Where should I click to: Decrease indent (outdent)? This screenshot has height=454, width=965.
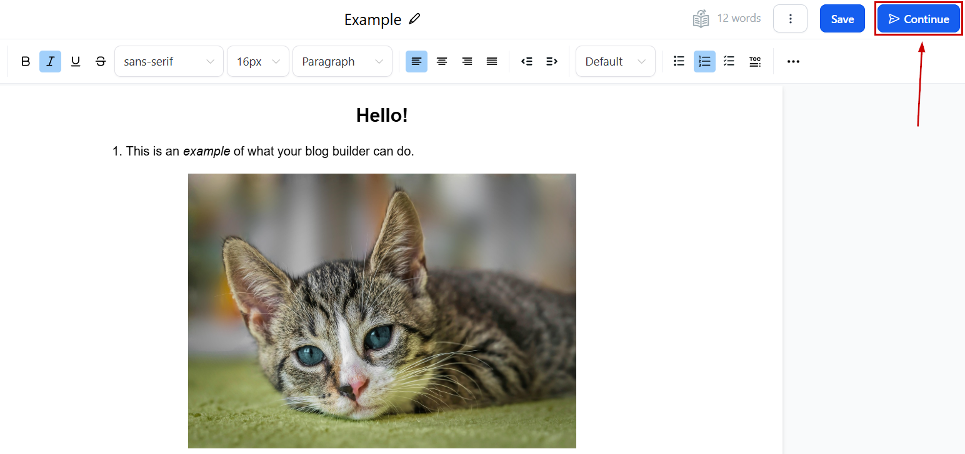pos(527,61)
